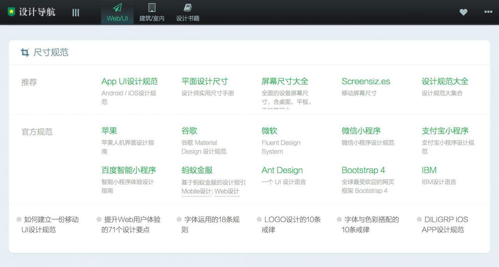Click description text 全球最受欢迎的网页框架 Bootstrap 4
499x267 pixels.
click(368, 186)
